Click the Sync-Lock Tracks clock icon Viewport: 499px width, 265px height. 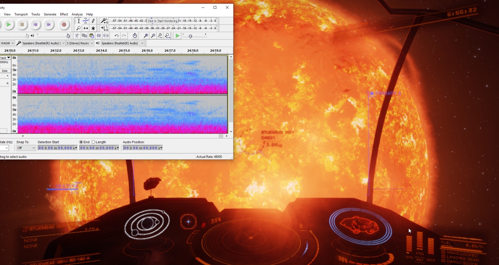coord(135,36)
